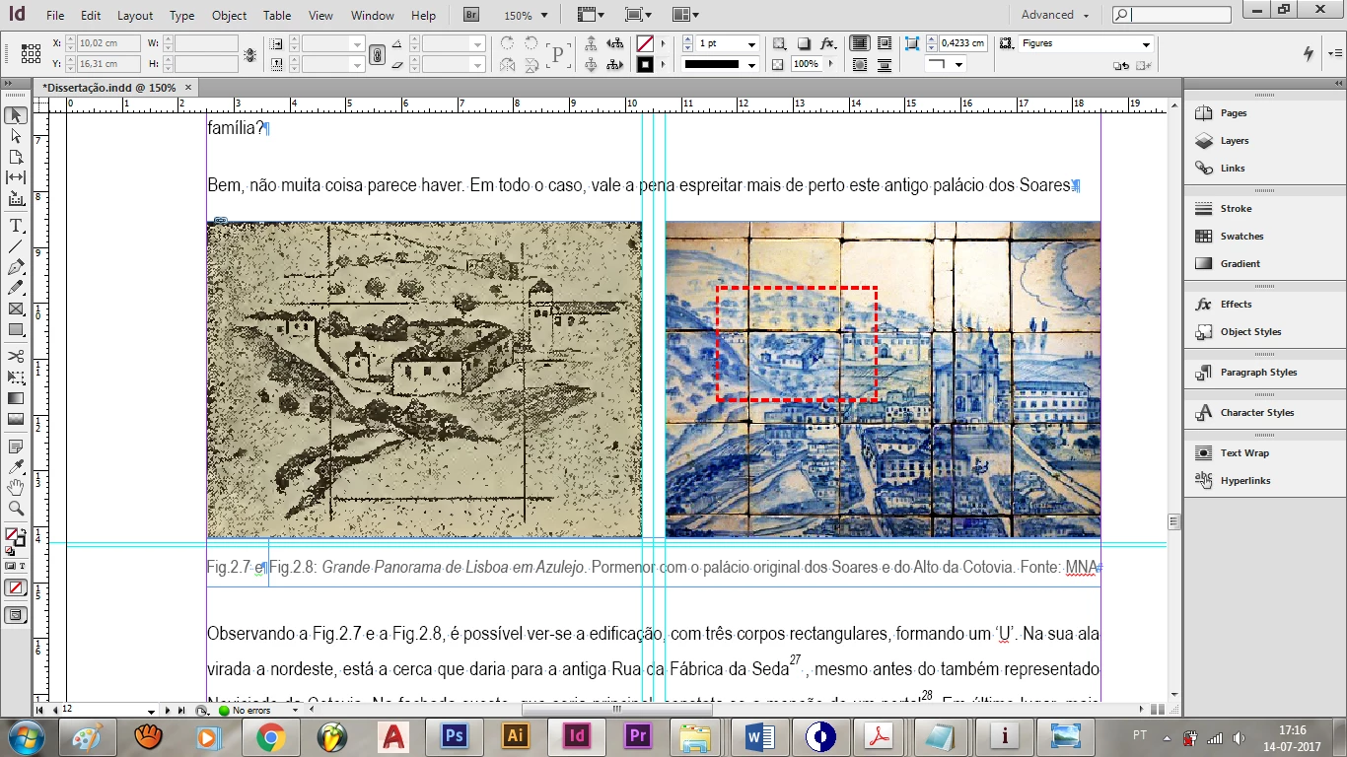Screen dimensions: 1347x757
Task: Open Microsoft Word from the taskbar
Action: [x=760, y=736]
